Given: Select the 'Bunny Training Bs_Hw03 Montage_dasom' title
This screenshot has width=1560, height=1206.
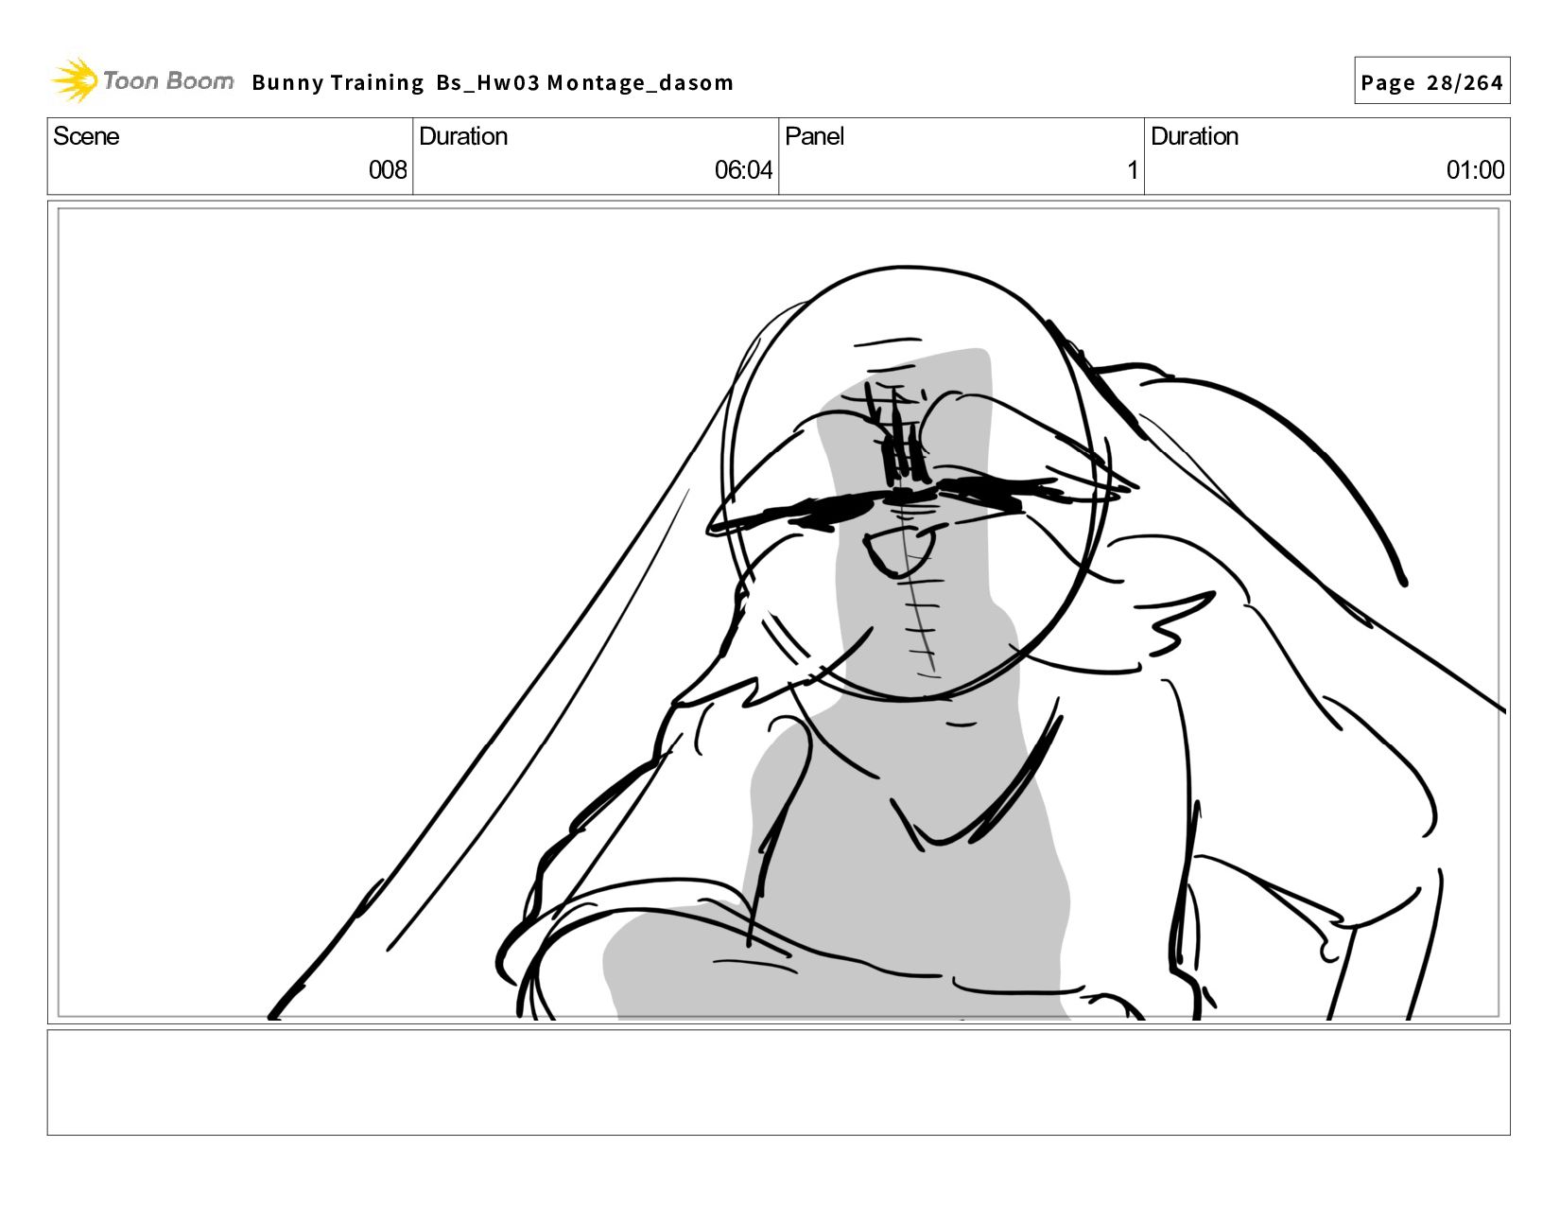Looking at the screenshot, I should point(493,83).
